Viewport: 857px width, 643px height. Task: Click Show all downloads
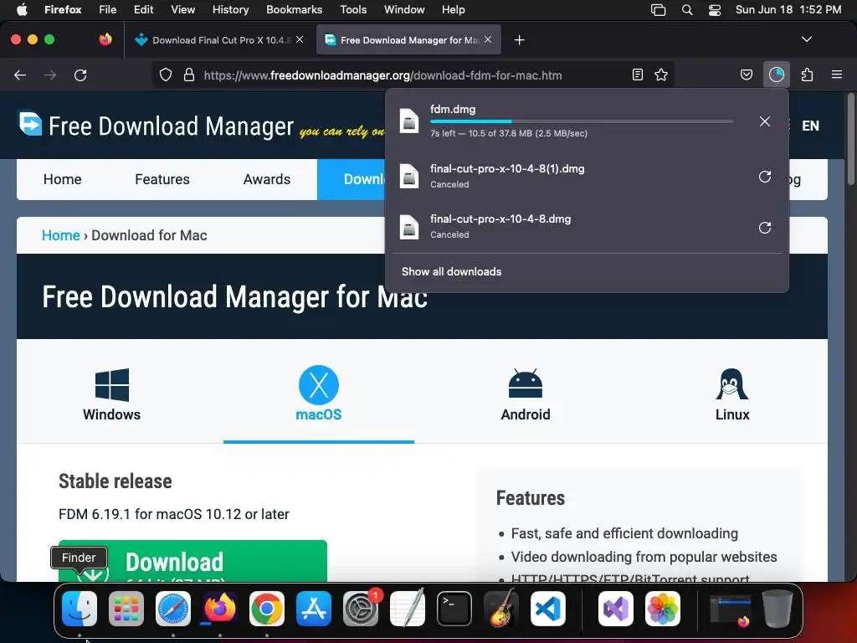(x=451, y=272)
